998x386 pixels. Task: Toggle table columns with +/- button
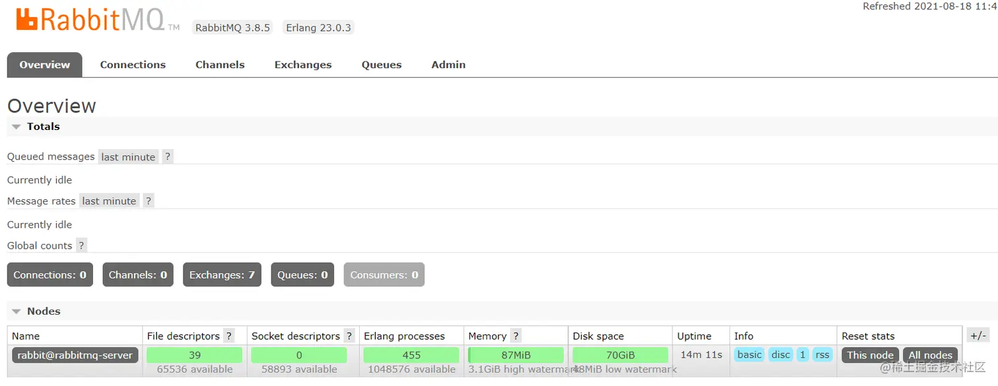[x=978, y=335]
